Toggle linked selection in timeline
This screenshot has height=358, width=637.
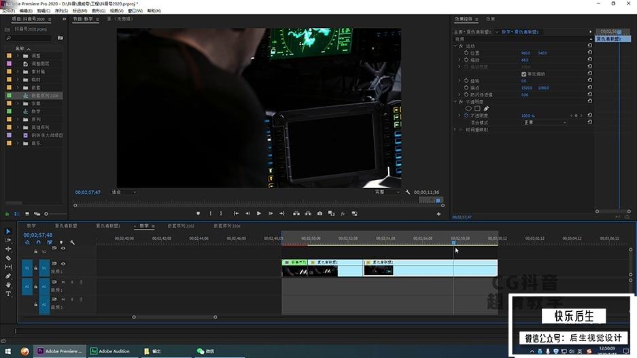pyautogui.click(x=50, y=243)
